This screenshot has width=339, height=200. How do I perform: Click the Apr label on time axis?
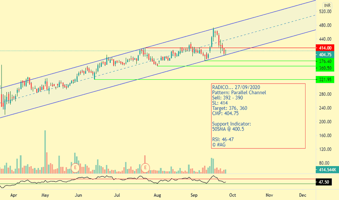(13, 195)
